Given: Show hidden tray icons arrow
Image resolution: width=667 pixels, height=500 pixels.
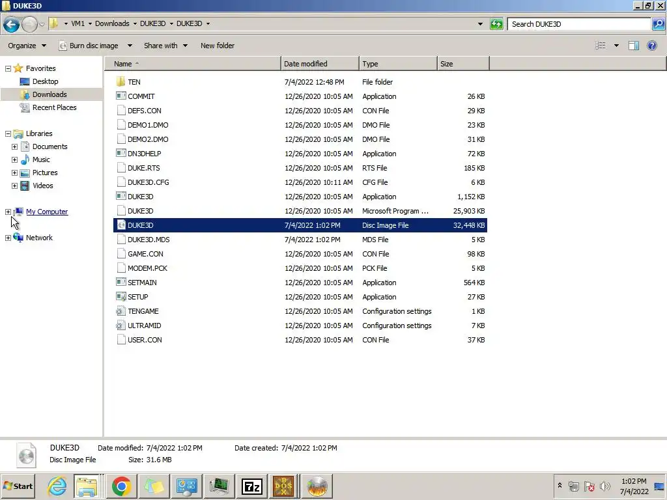Looking at the screenshot, I should pos(560,485).
